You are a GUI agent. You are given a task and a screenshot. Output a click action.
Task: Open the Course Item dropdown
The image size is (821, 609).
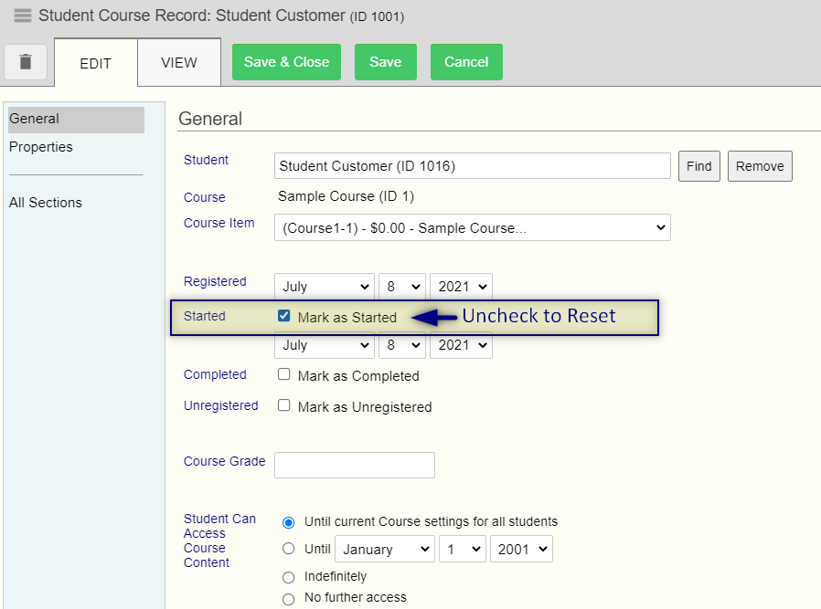pyautogui.click(x=473, y=228)
